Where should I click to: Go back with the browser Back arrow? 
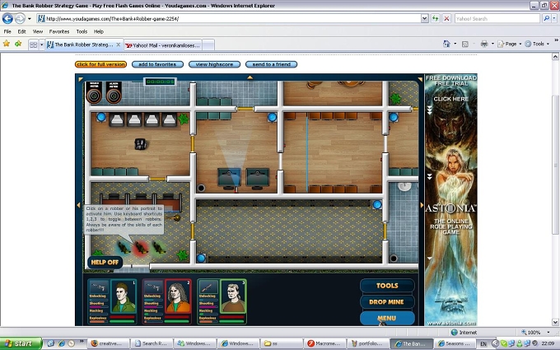7,18
